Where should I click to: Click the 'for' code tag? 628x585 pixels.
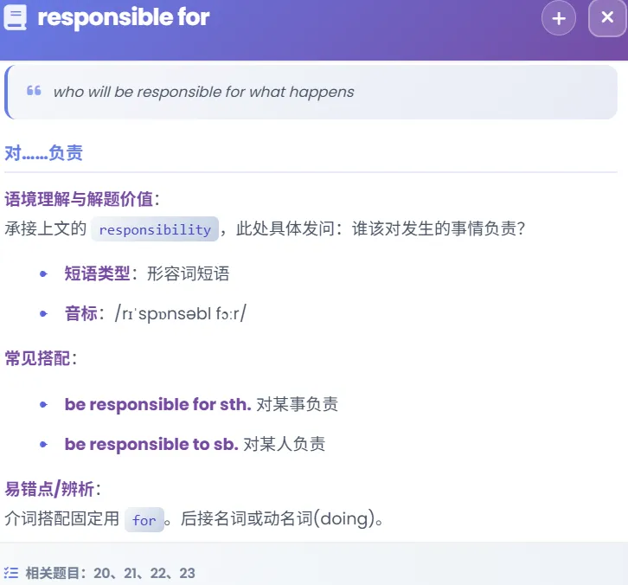144,520
